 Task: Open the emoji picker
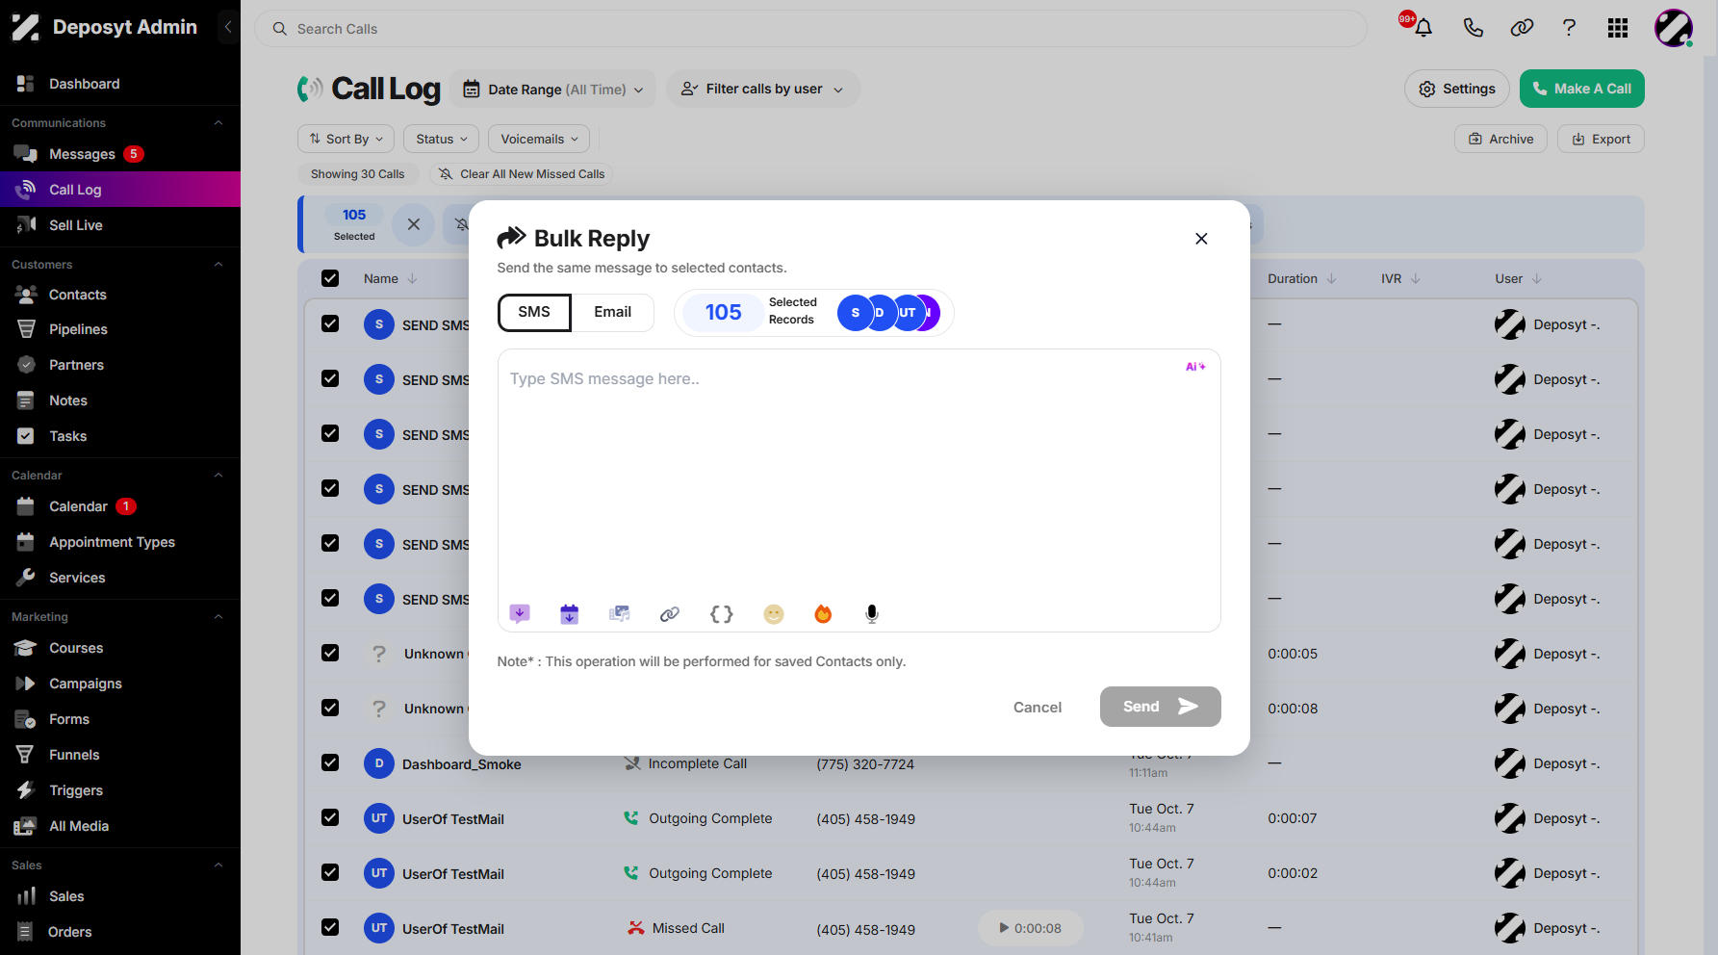coord(774,613)
